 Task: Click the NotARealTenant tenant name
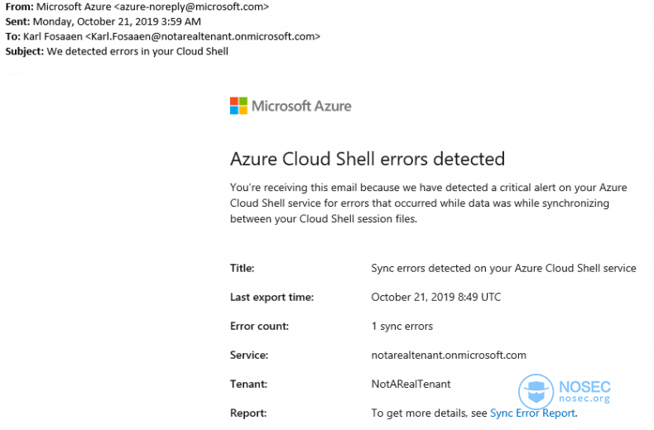coord(411,384)
